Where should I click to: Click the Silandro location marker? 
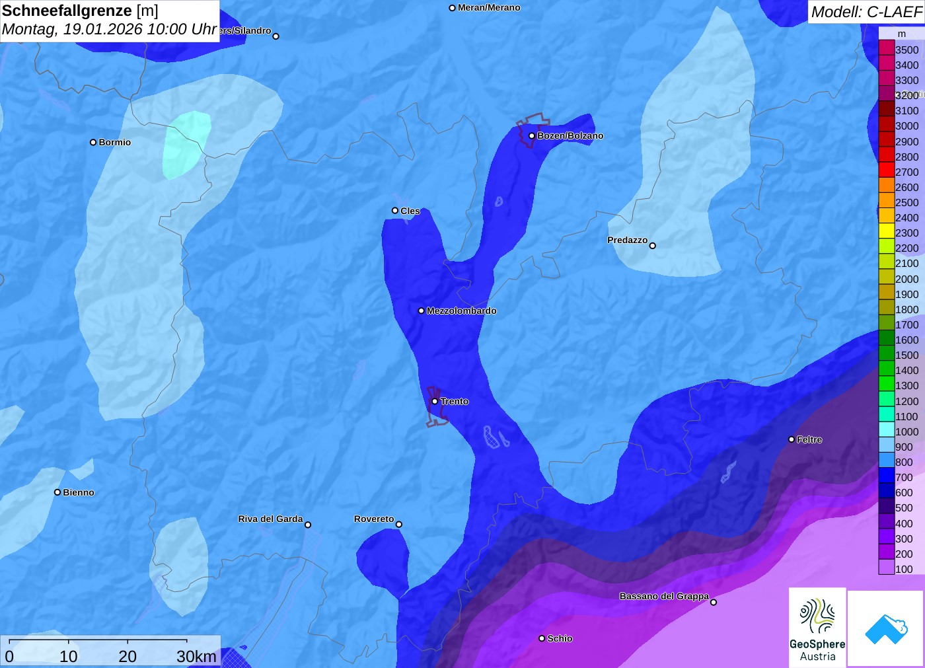pos(276,36)
